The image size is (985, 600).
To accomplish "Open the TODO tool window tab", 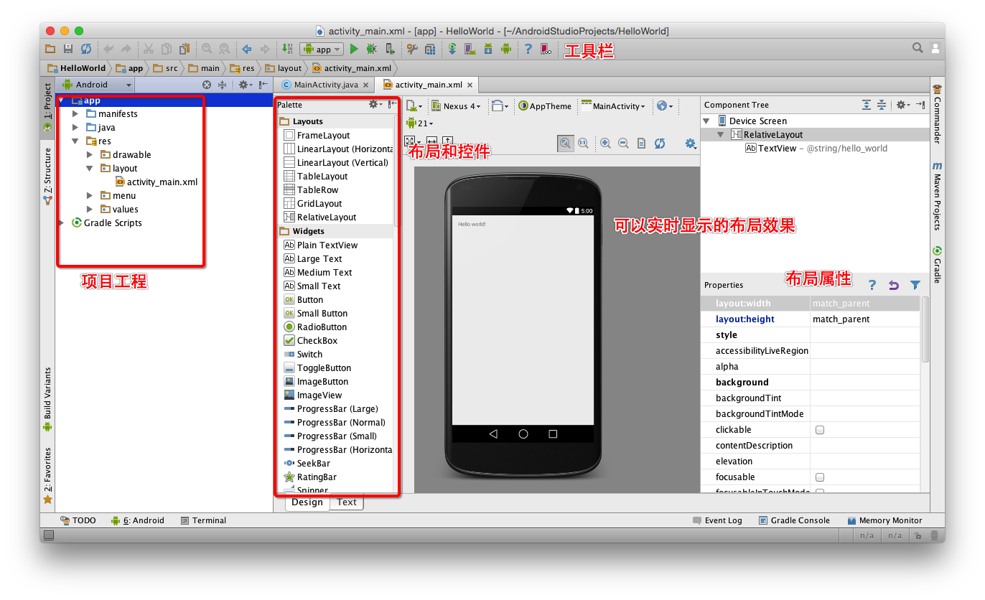I will pyautogui.click(x=78, y=520).
